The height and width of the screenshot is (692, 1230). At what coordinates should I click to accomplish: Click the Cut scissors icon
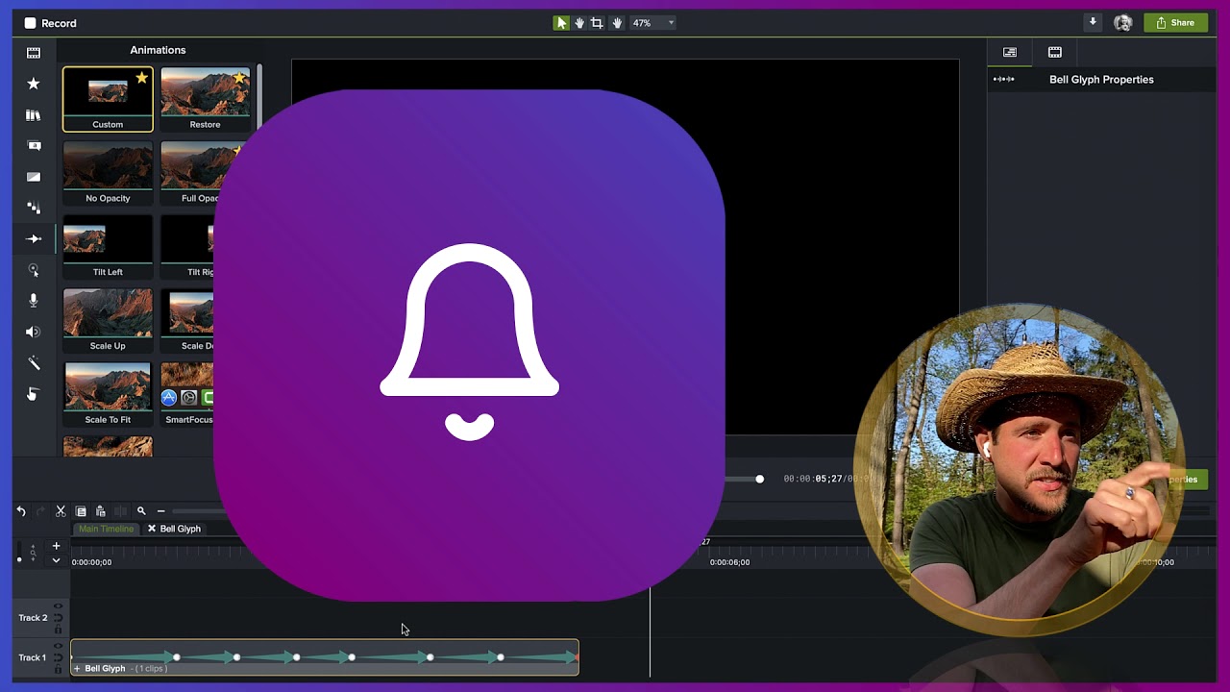61,511
